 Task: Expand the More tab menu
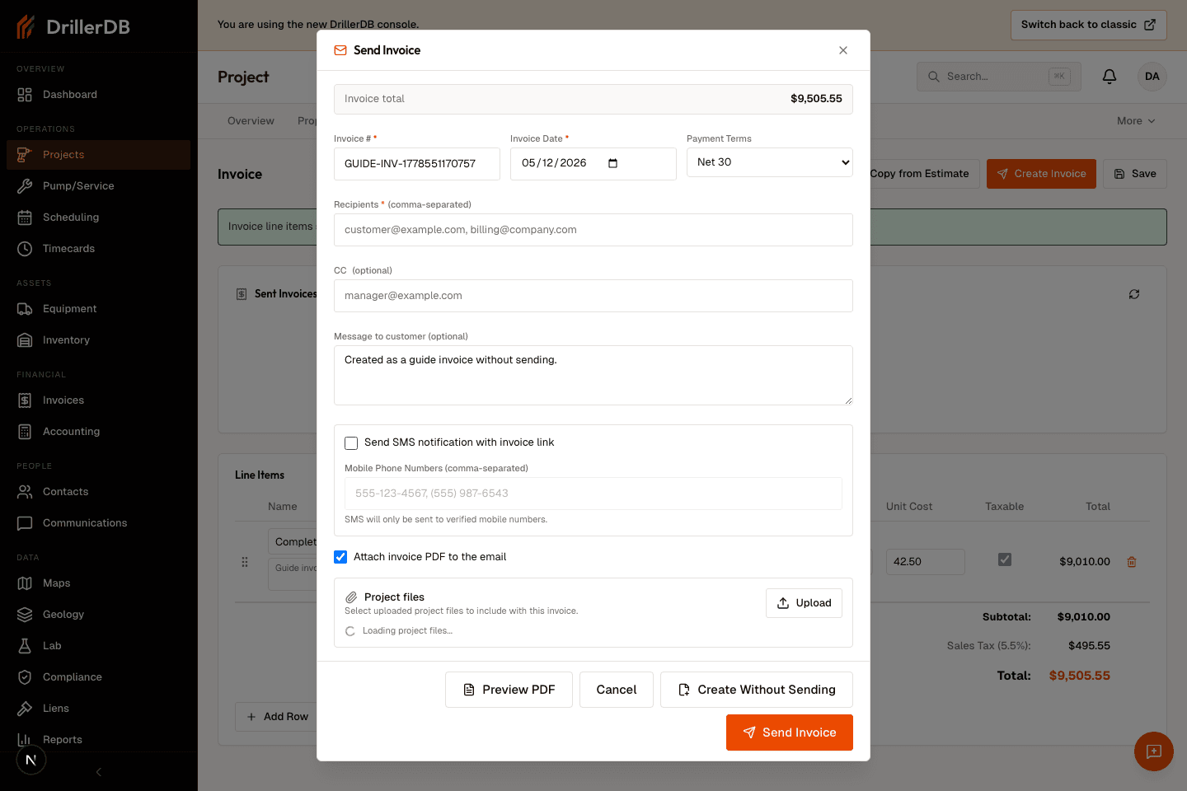1136,121
